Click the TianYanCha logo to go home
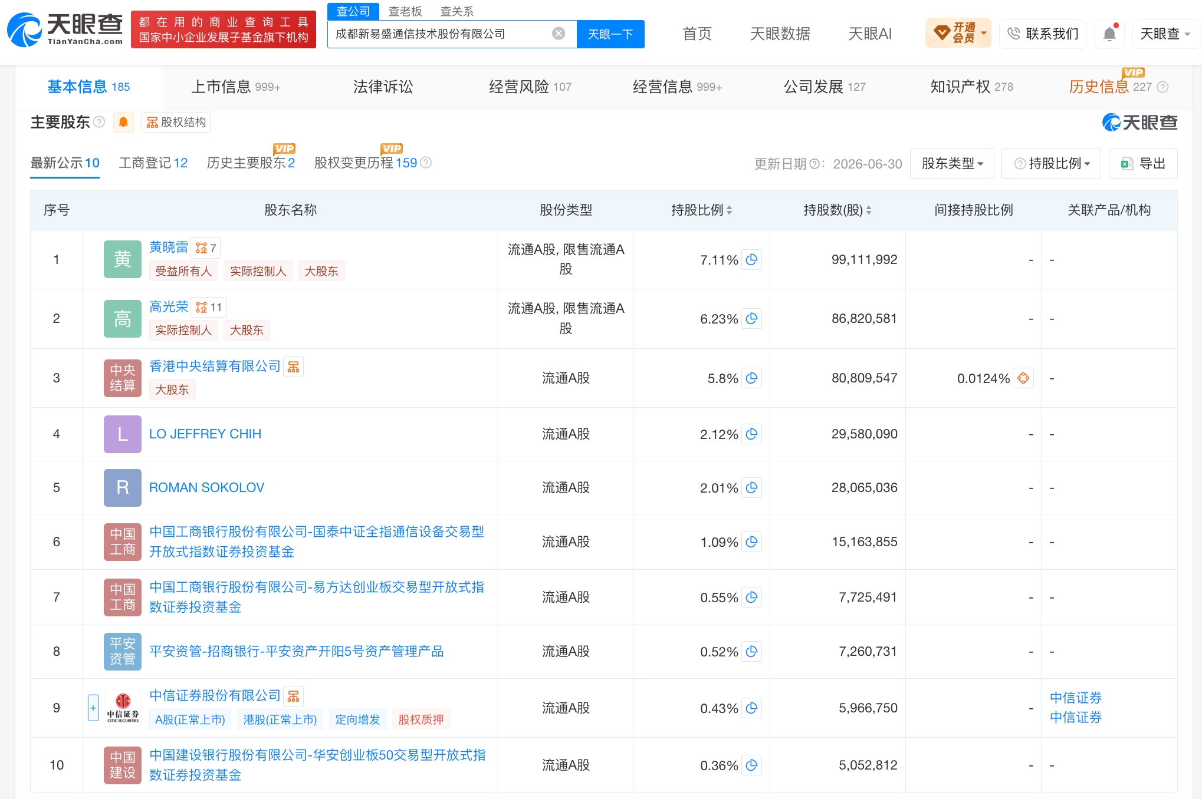The height and width of the screenshot is (799, 1202). point(65,29)
